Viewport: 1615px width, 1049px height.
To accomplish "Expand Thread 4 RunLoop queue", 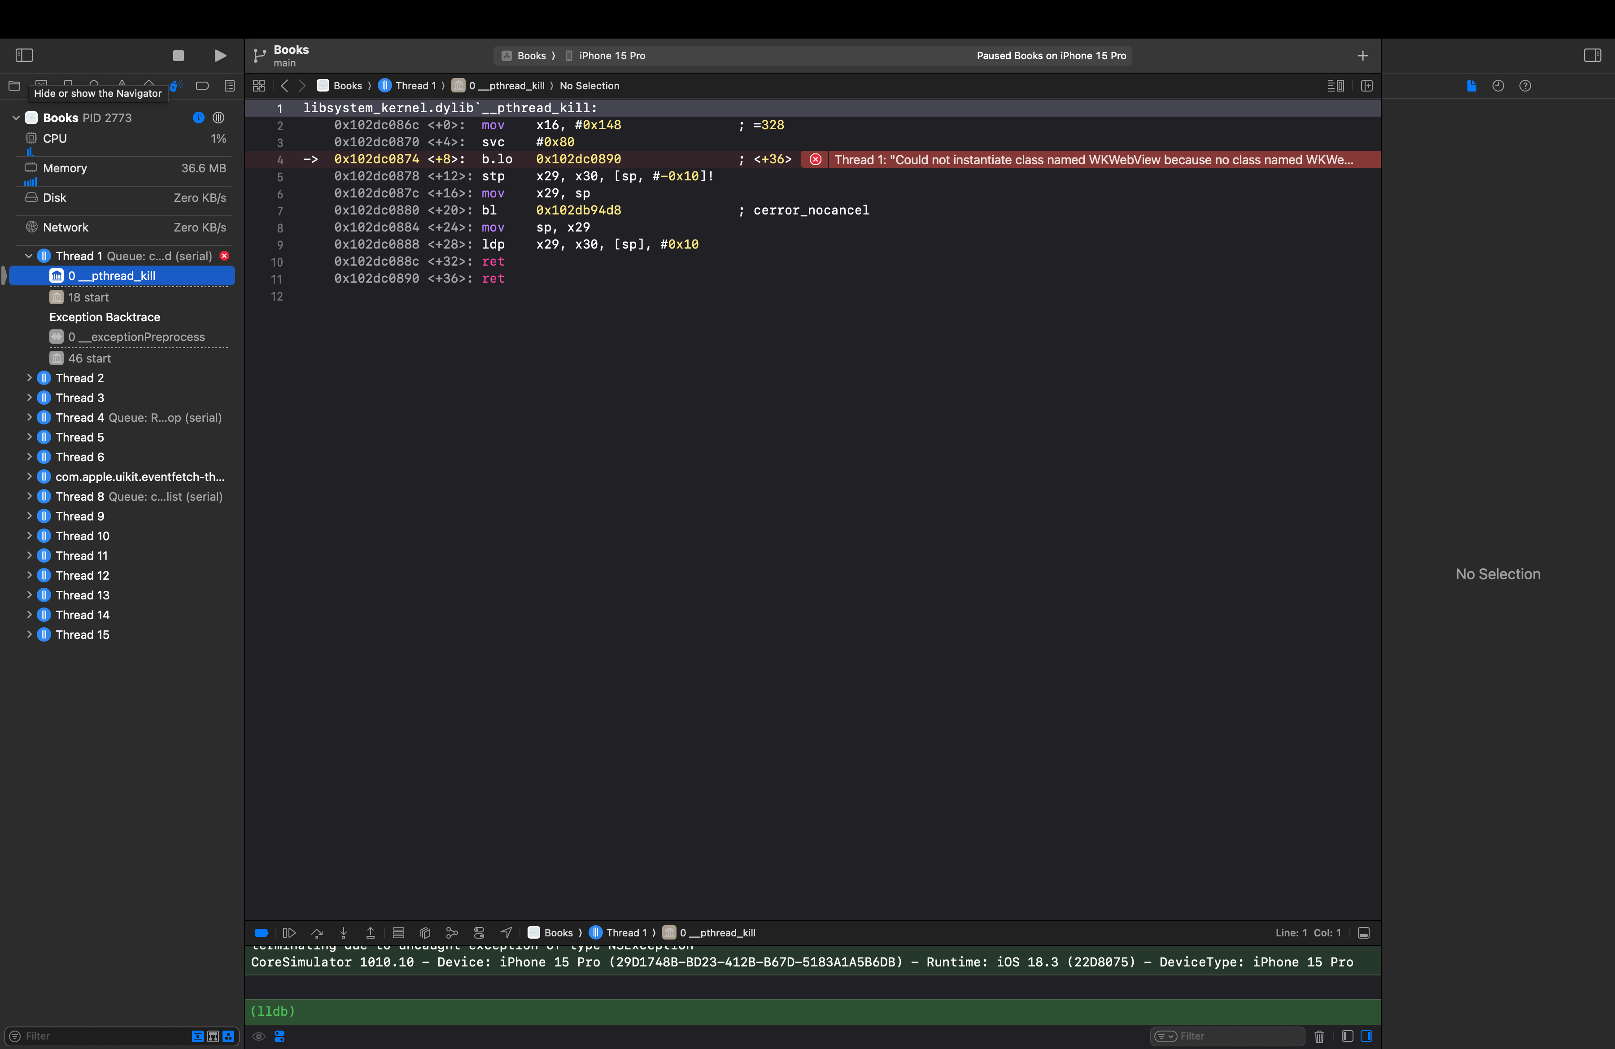I will pos(29,417).
